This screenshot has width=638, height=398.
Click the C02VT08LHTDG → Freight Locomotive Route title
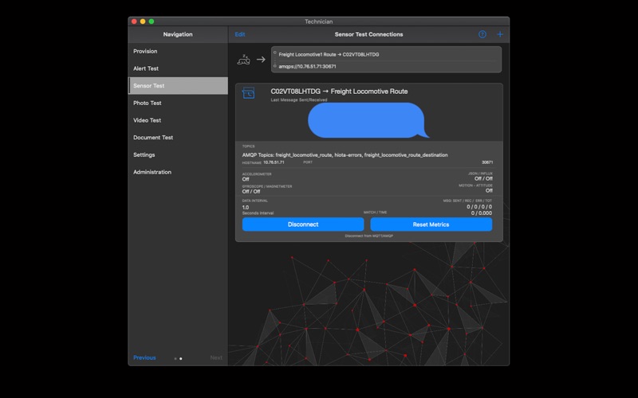pos(339,92)
